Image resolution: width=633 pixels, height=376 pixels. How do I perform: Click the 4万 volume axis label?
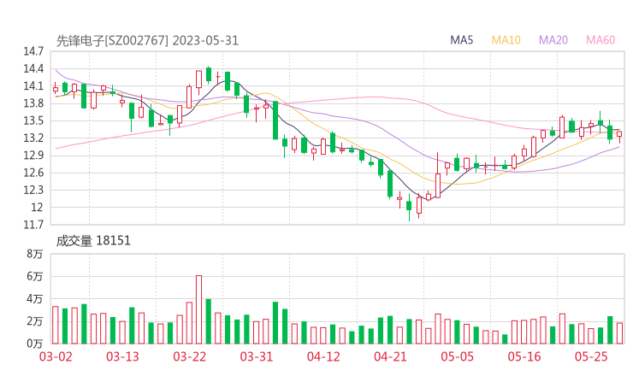[x=35, y=299]
